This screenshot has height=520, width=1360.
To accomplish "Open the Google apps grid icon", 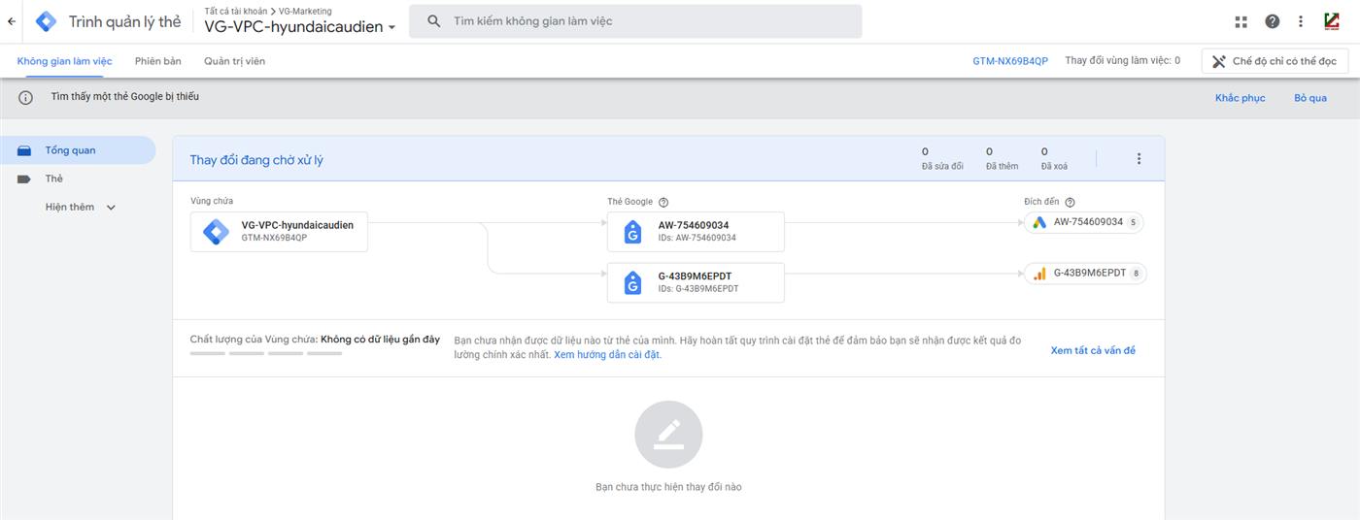I will [x=1241, y=21].
